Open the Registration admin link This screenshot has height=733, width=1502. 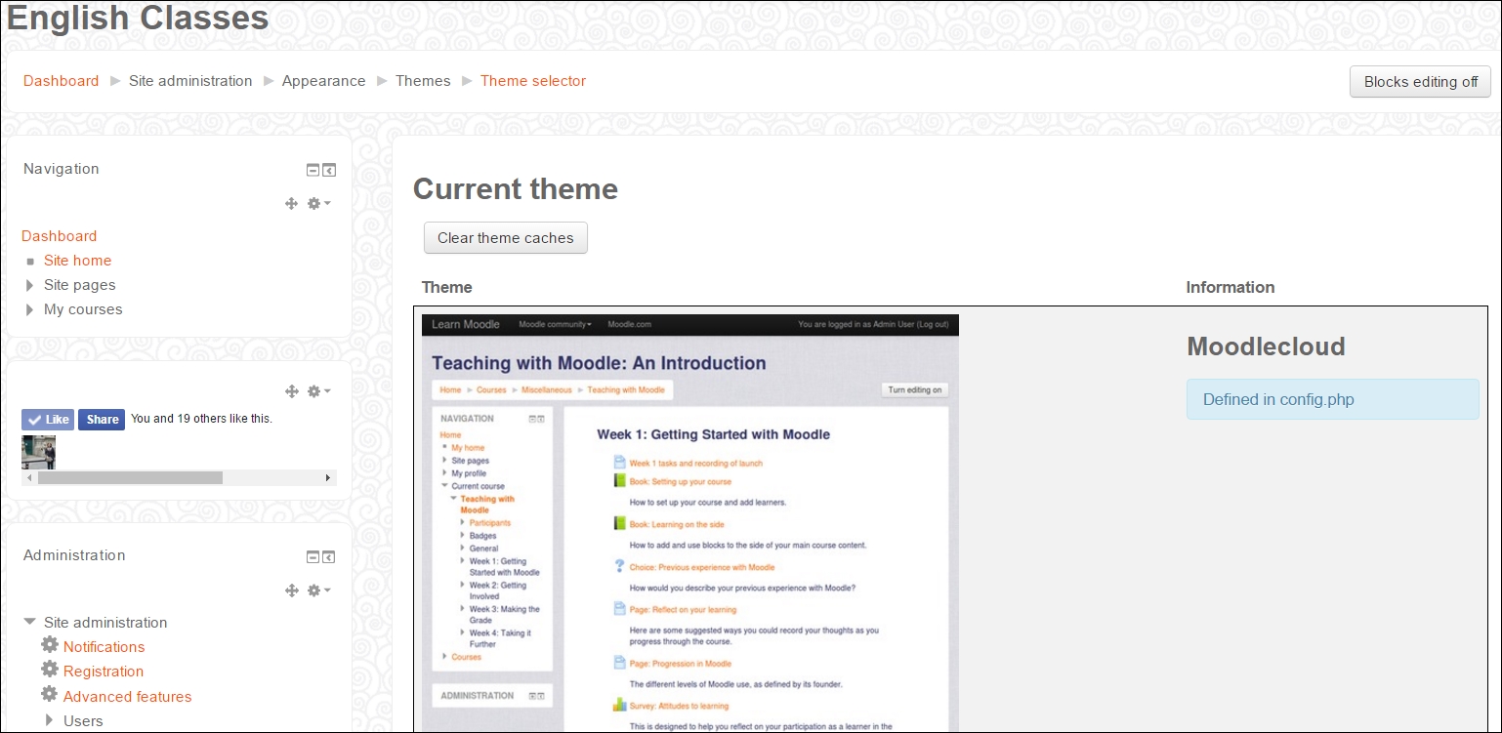tap(104, 672)
